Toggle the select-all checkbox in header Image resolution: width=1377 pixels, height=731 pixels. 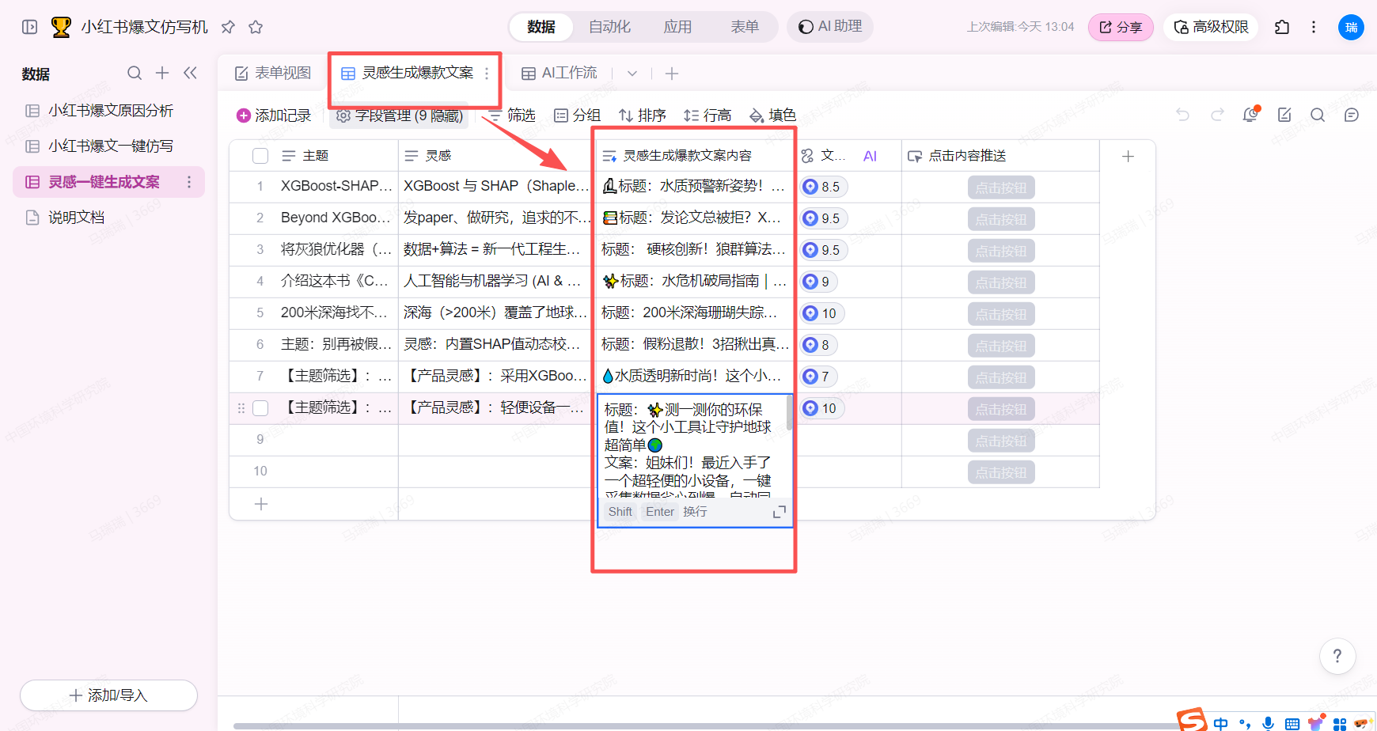click(260, 156)
